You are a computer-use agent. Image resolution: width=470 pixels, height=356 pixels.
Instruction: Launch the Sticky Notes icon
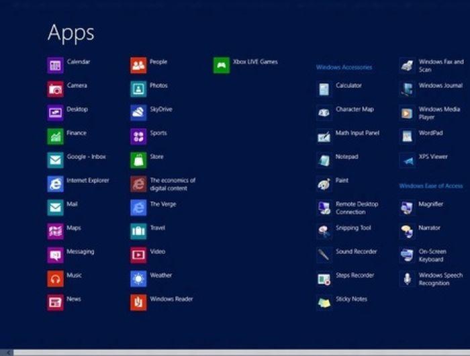324,302
